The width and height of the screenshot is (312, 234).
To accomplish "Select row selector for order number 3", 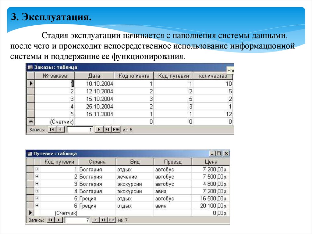I will (30, 99).
